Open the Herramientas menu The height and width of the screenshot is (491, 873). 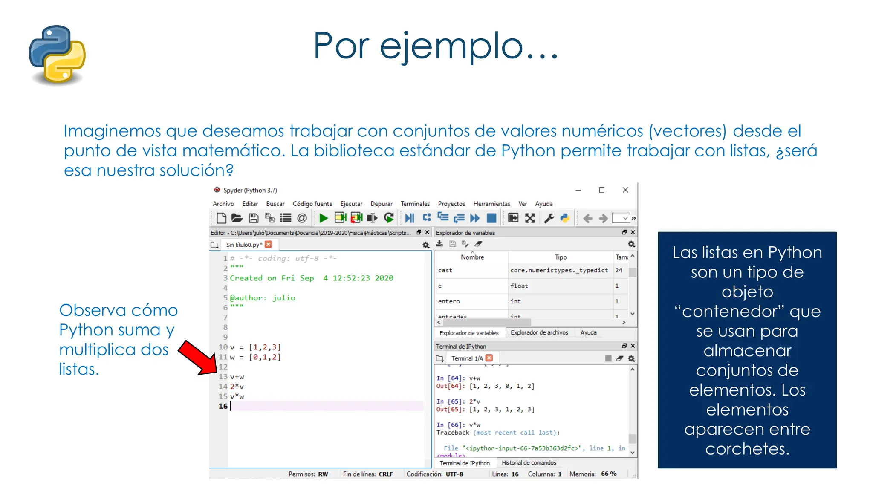pos(491,204)
